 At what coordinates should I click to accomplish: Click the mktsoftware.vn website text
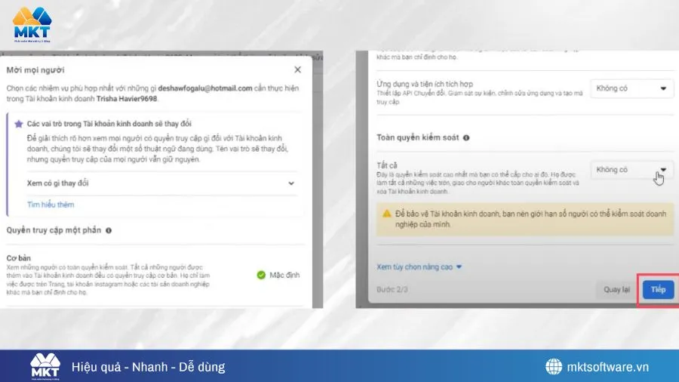click(607, 367)
